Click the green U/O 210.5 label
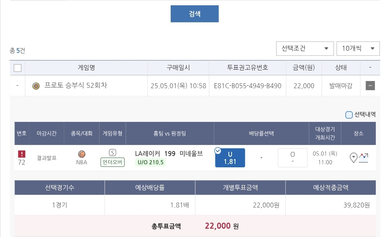 150,162
